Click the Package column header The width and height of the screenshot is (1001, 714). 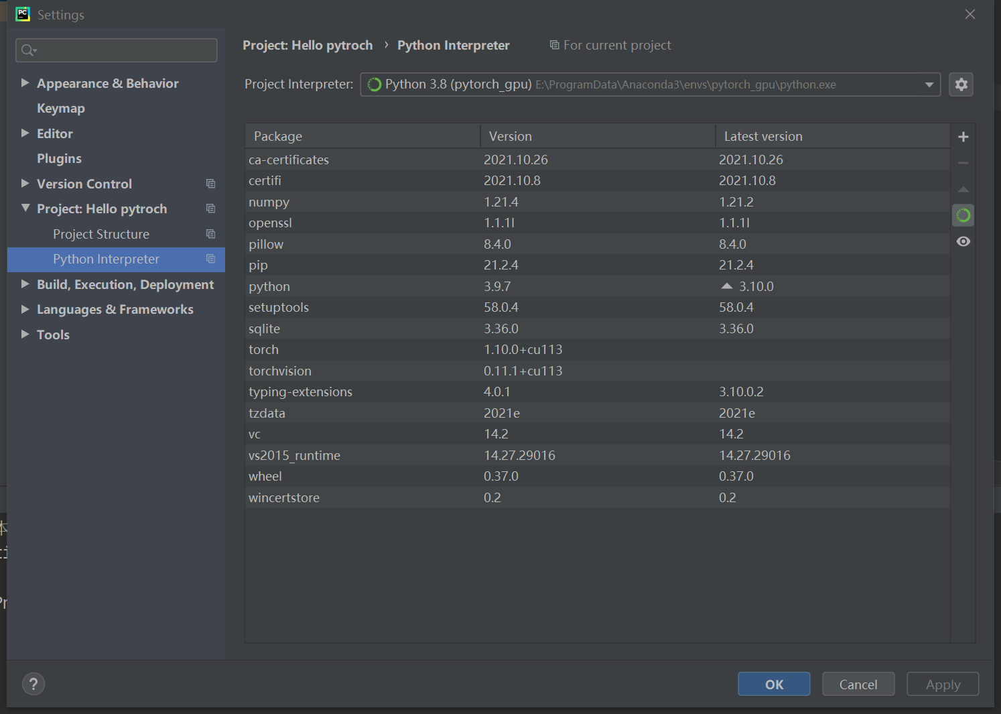pyautogui.click(x=362, y=136)
